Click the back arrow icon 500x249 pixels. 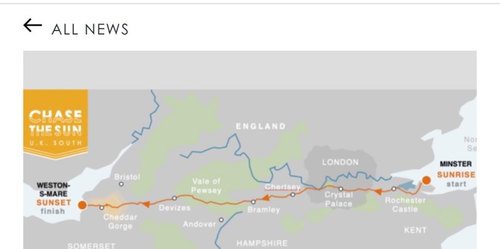tap(32, 26)
